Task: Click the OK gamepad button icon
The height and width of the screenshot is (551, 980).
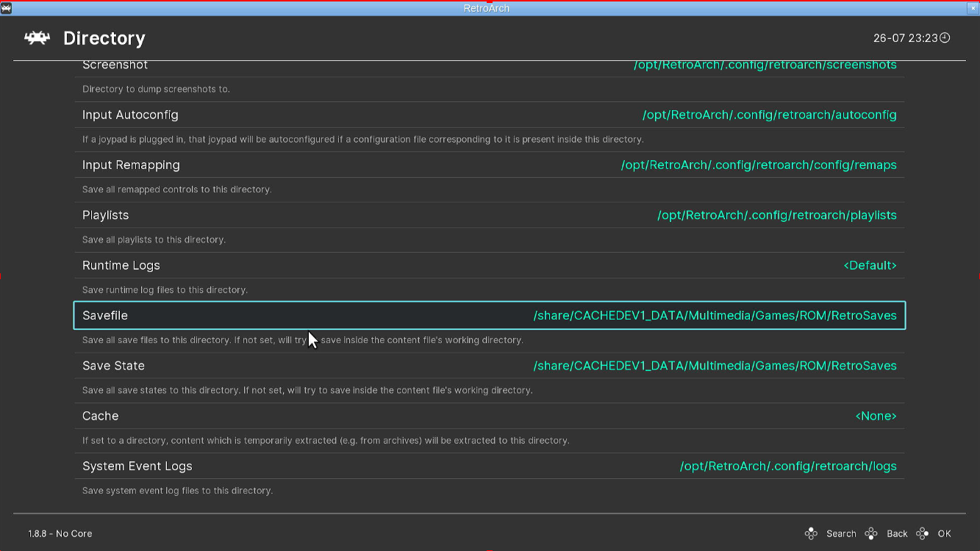Action: tap(923, 533)
